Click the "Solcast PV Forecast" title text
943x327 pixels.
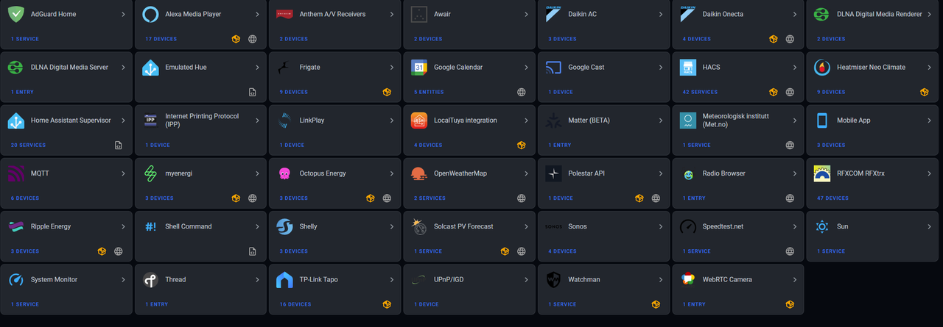click(463, 226)
